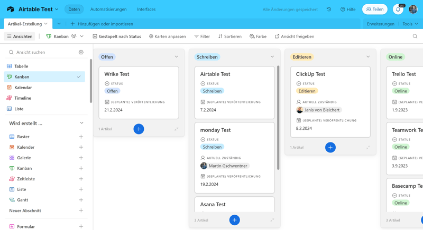Open the Editieren stack dropdown chevron
Viewport: 423px width, 230px height.
point(368,57)
